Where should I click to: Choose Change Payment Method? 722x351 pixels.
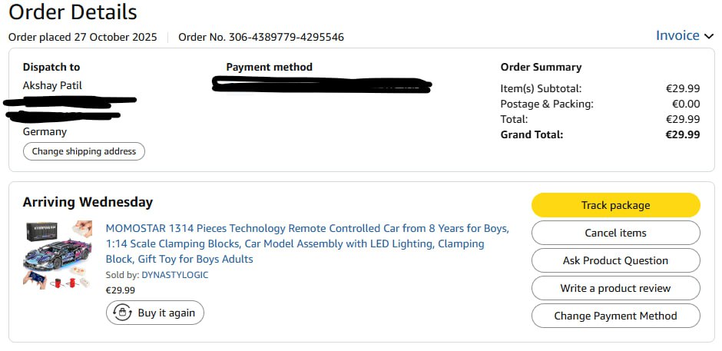[x=615, y=316]
